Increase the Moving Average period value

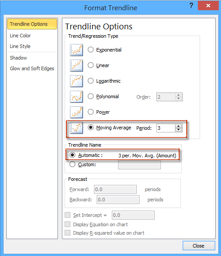click(x=178, y=126)
